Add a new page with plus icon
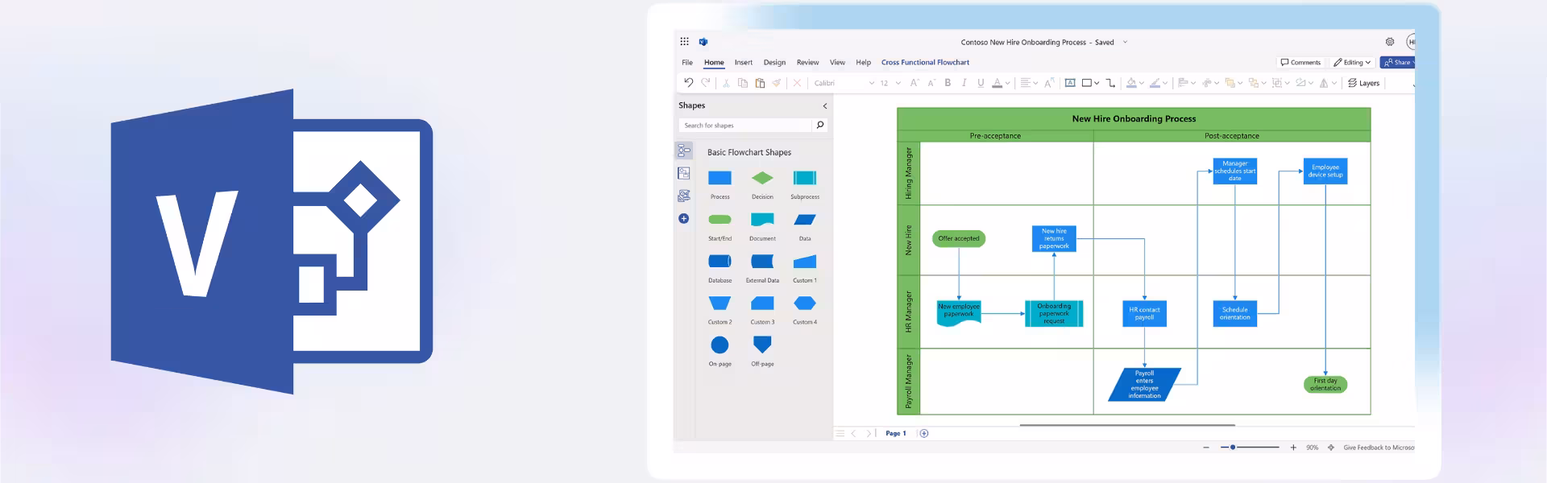 (x=924, y=433)
